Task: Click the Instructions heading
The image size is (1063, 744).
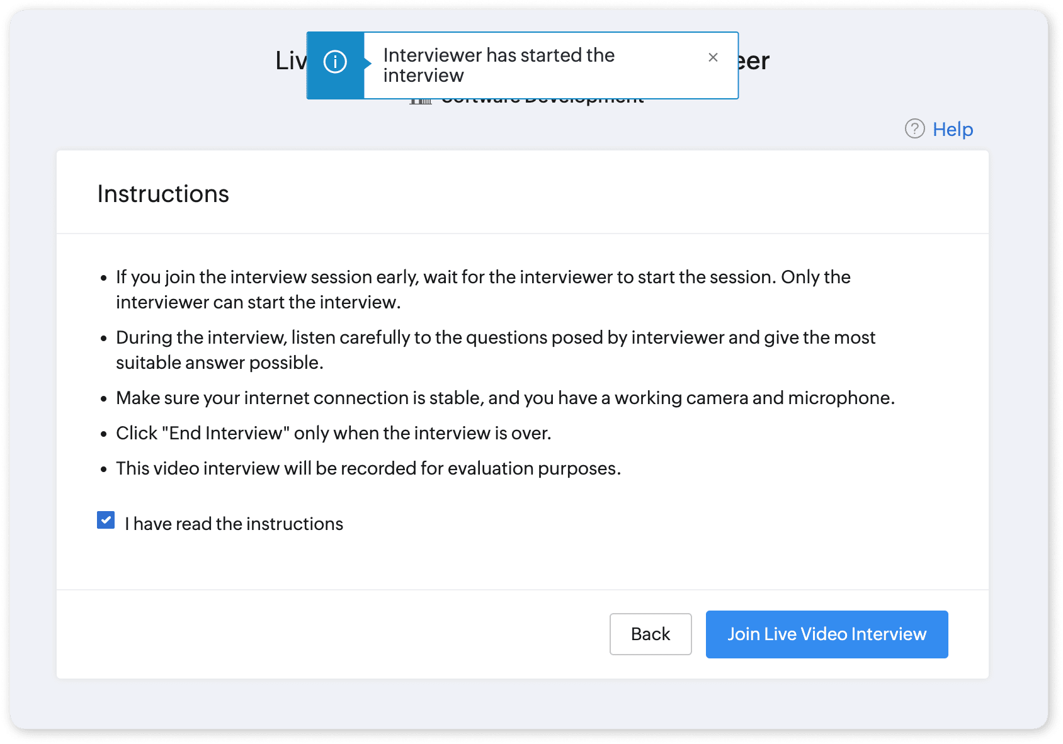Action: pos(163,194)
